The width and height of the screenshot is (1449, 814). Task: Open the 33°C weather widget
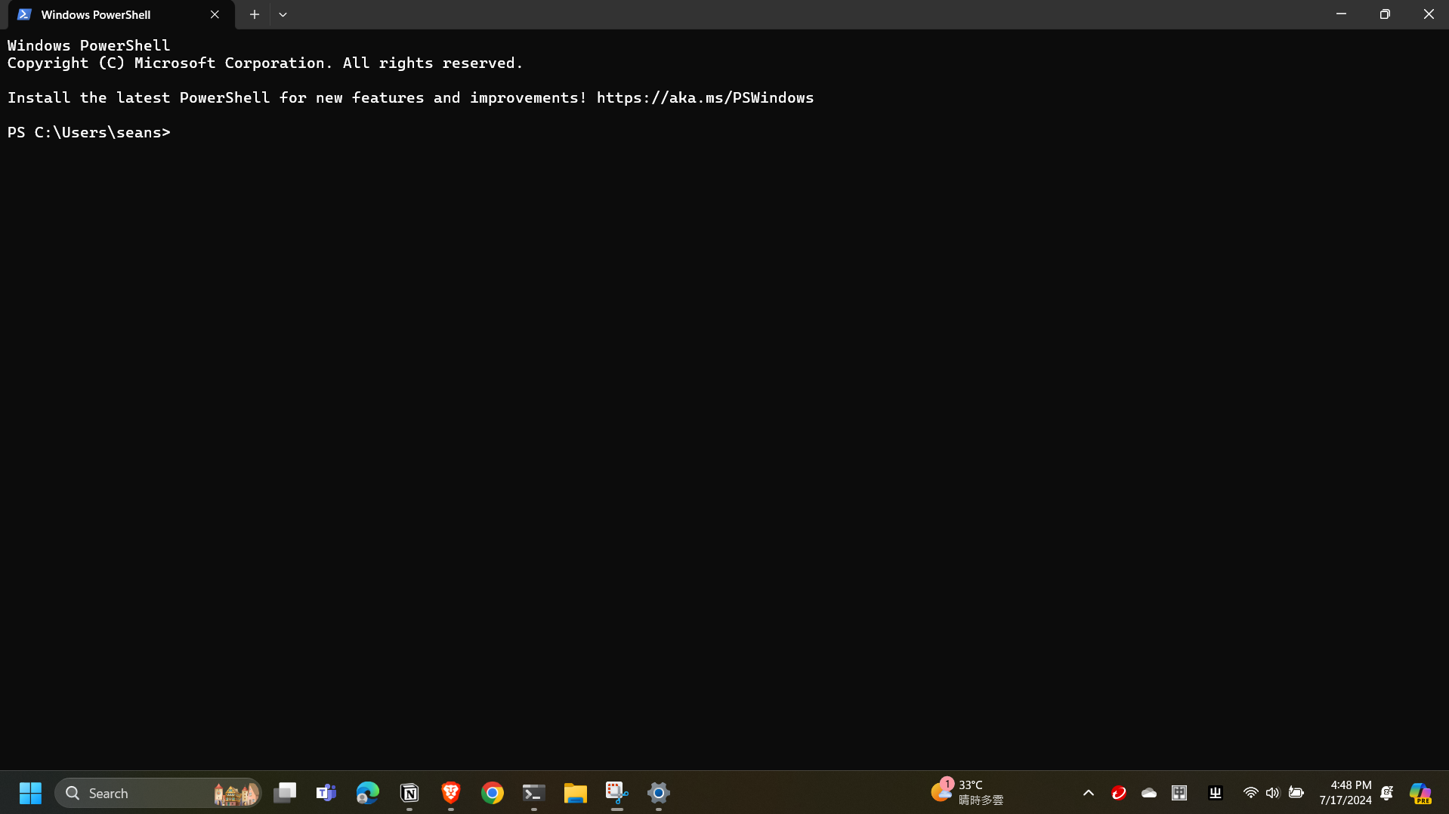(x=968, y=792)
